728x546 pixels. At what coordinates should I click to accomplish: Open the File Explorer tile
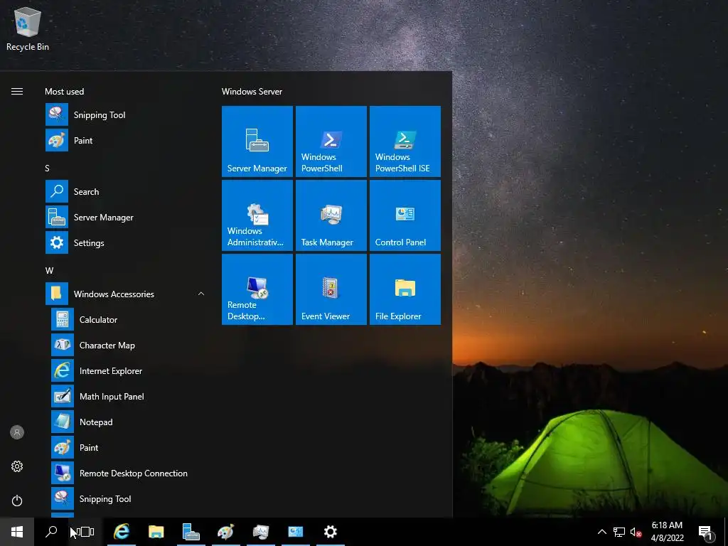click(x=405, y=289)
